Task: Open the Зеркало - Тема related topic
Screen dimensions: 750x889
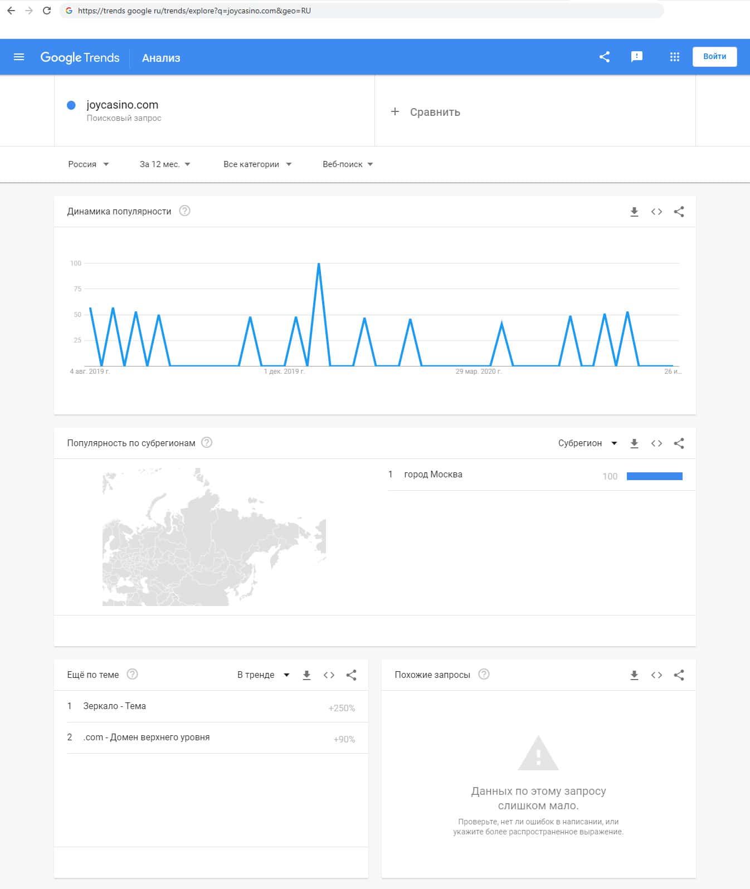Action: click(114, 706)
